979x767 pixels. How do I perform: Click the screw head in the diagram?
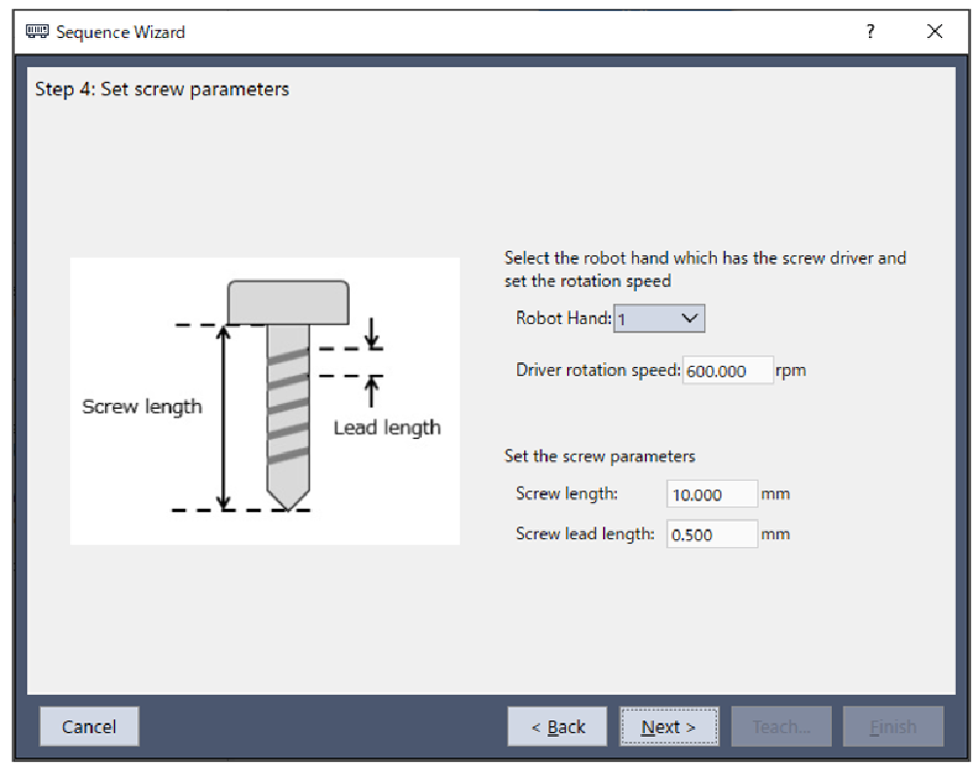click(288, 302)
